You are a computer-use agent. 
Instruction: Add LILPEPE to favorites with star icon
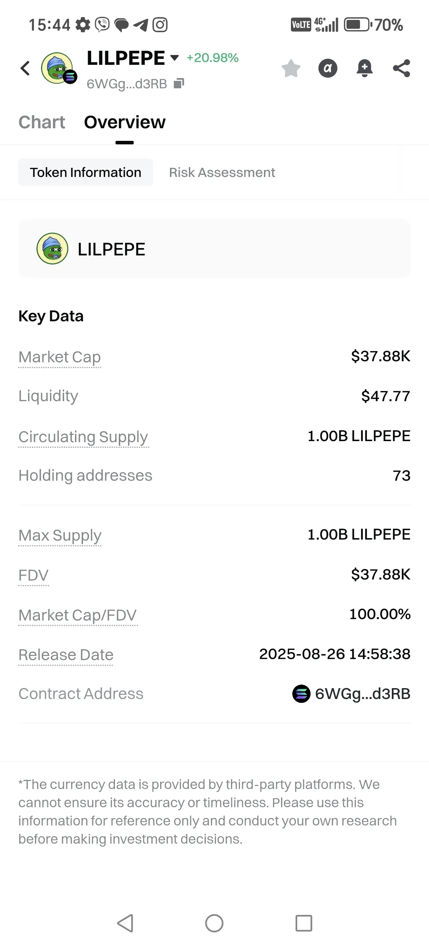(291, 68)
